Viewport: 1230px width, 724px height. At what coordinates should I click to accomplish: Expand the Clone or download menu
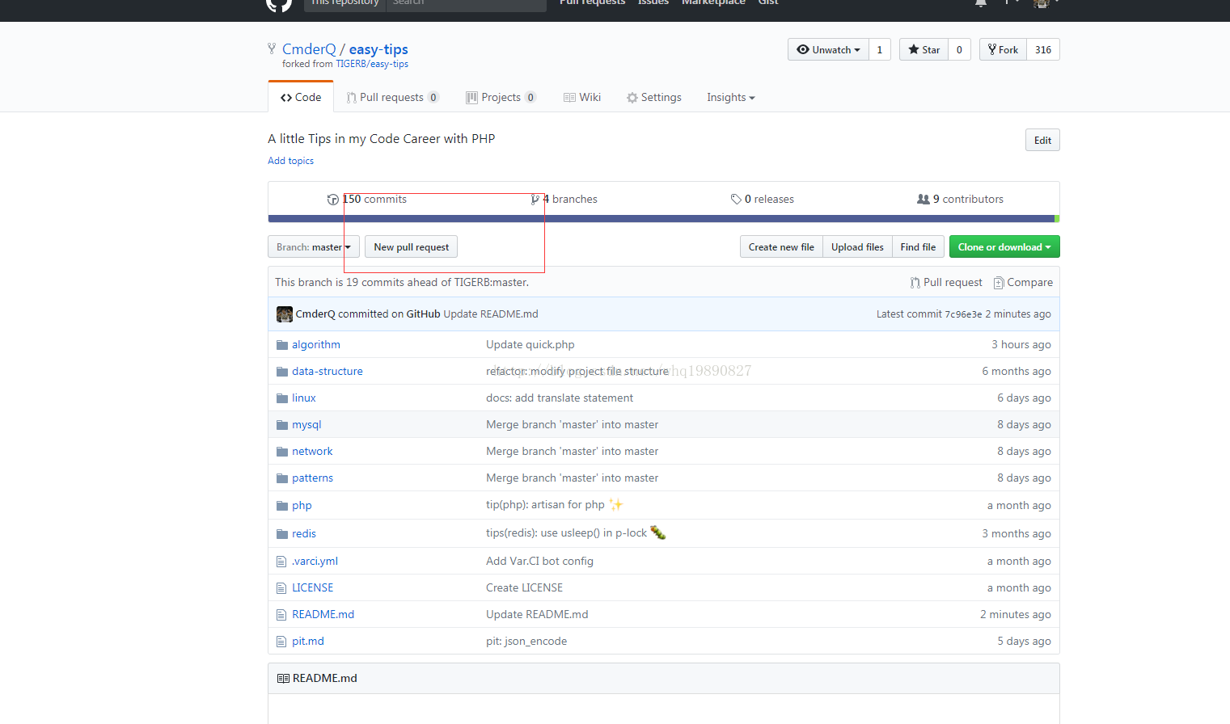coord(1004,247)
